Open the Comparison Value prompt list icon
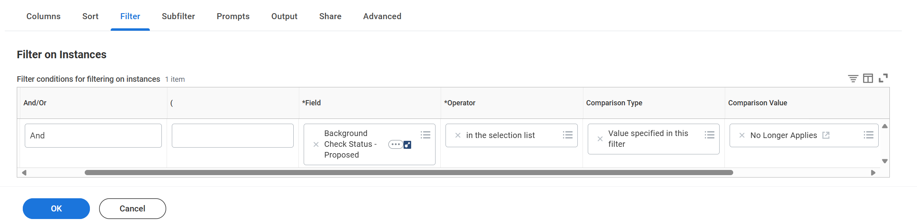917x223 pixels. click(x=868, y=135)
